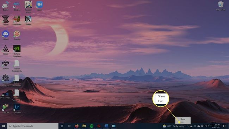Open Task View on the taskbar
The width and height of the screenshot is (229, 129).
(69, 126)
